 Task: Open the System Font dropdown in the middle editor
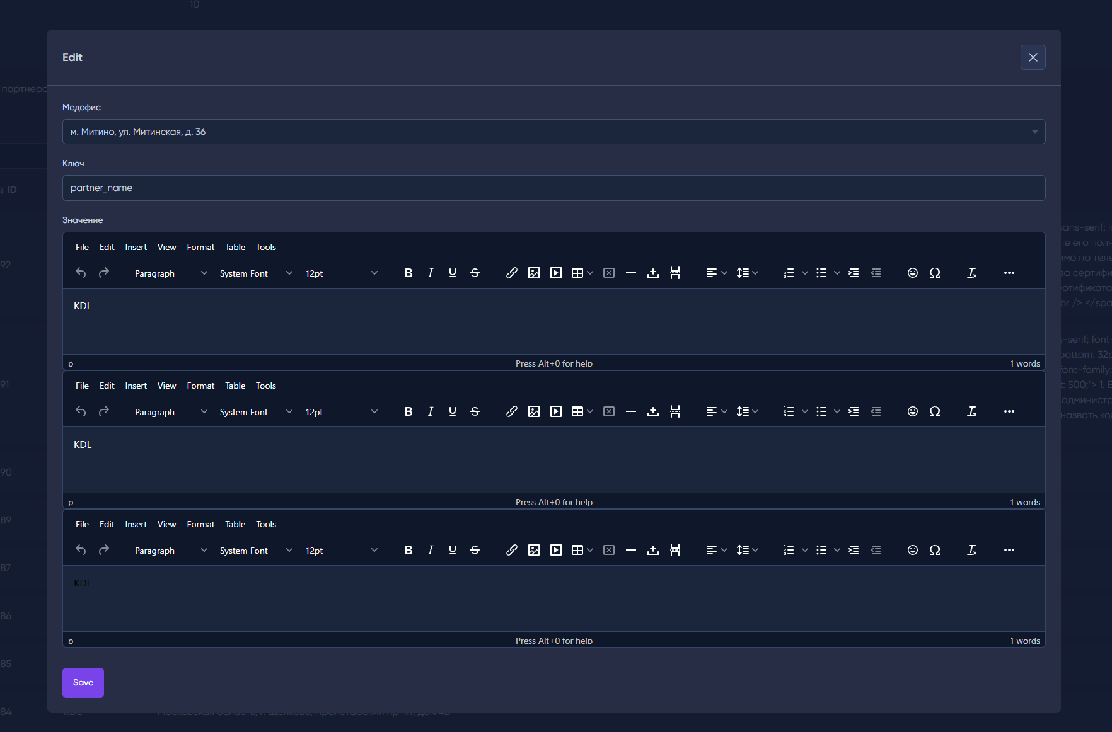click(255, 412)
